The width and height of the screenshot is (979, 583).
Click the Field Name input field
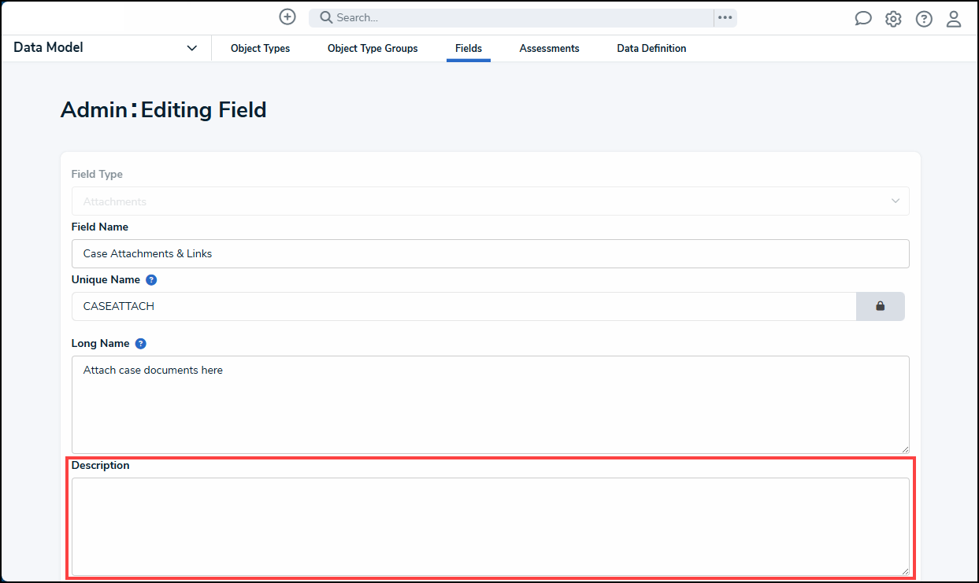pyautogui.click(x=490, y=253)
